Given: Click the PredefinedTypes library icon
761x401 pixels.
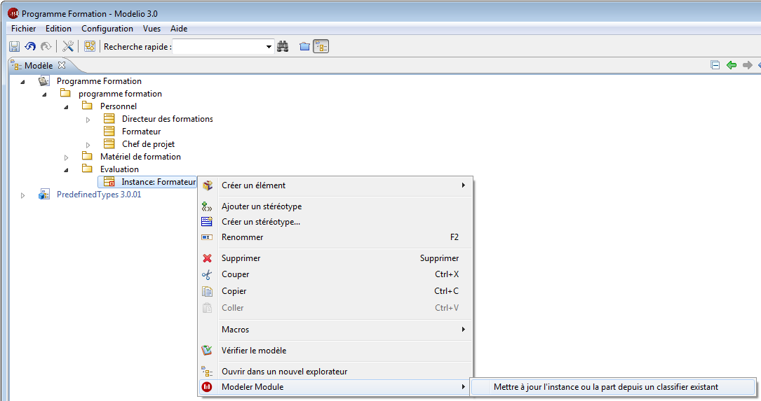Looking at the screenshot, I should coord(43,195).
